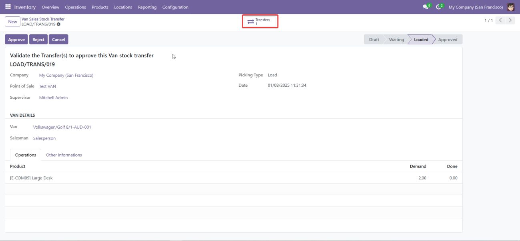The width and height of the screenshot is (520, 241).
Task: Open the Van Sales Stock Transfer breadcrumb
Action: (43, 19)
